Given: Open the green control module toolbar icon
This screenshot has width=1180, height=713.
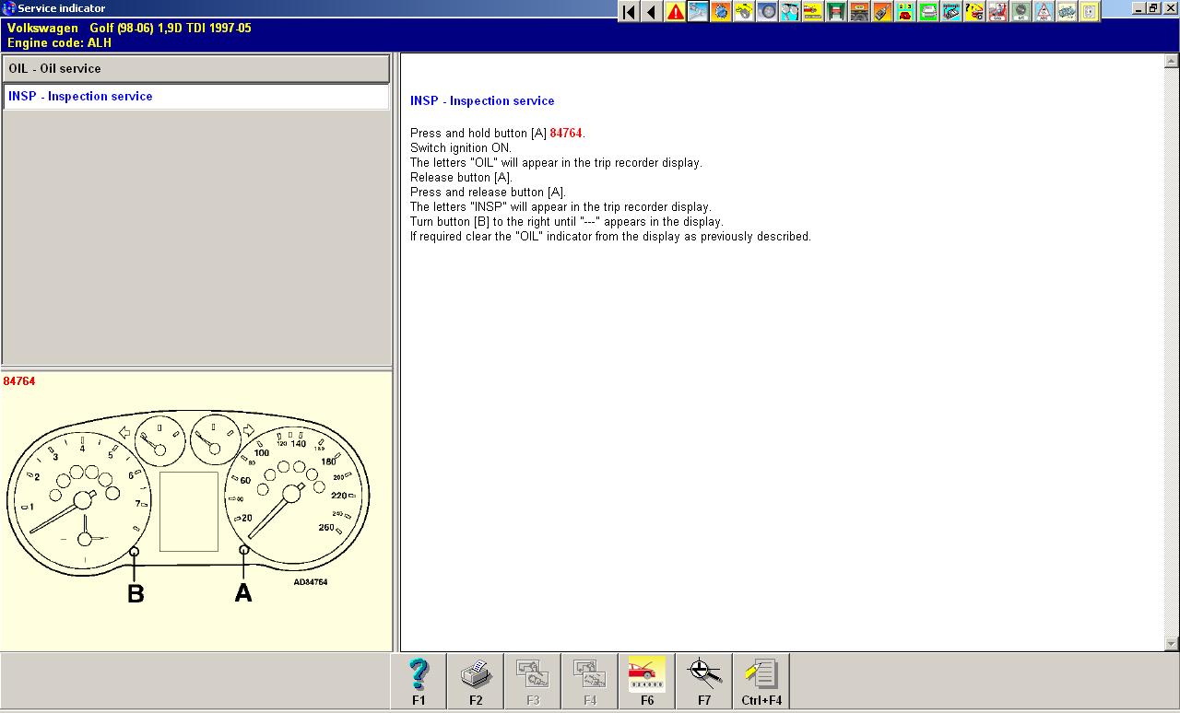Looking at the screenshot, I should pos(928,12).
